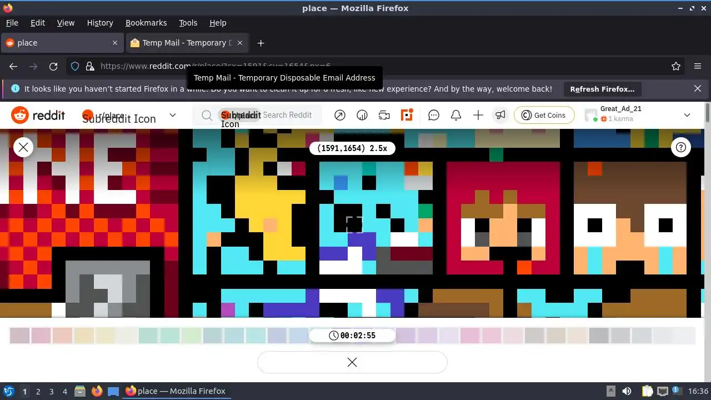Viewport: 711px width, 400px height.
Task: Switch to the Temp Mail tab
Action: [187, 43]
